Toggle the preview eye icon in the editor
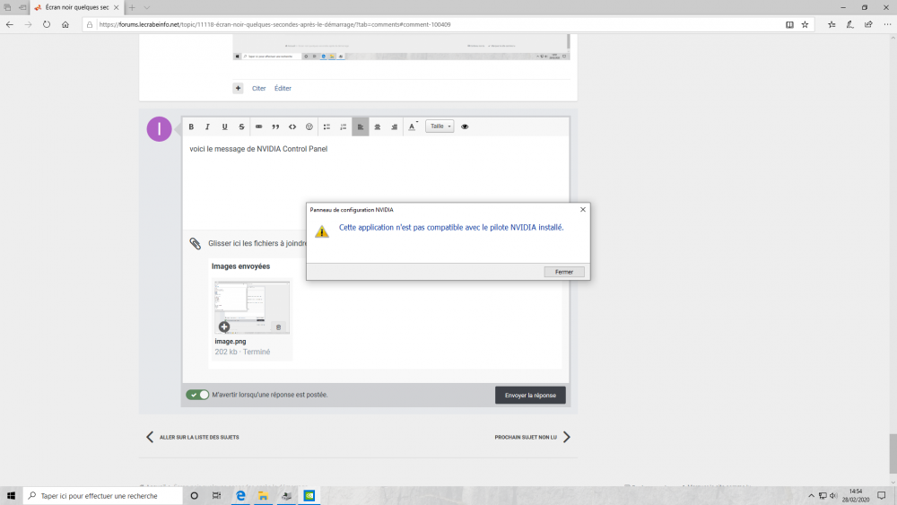This screenshot has height=505, width=897. pyautogui.click(x=465, y=126)
